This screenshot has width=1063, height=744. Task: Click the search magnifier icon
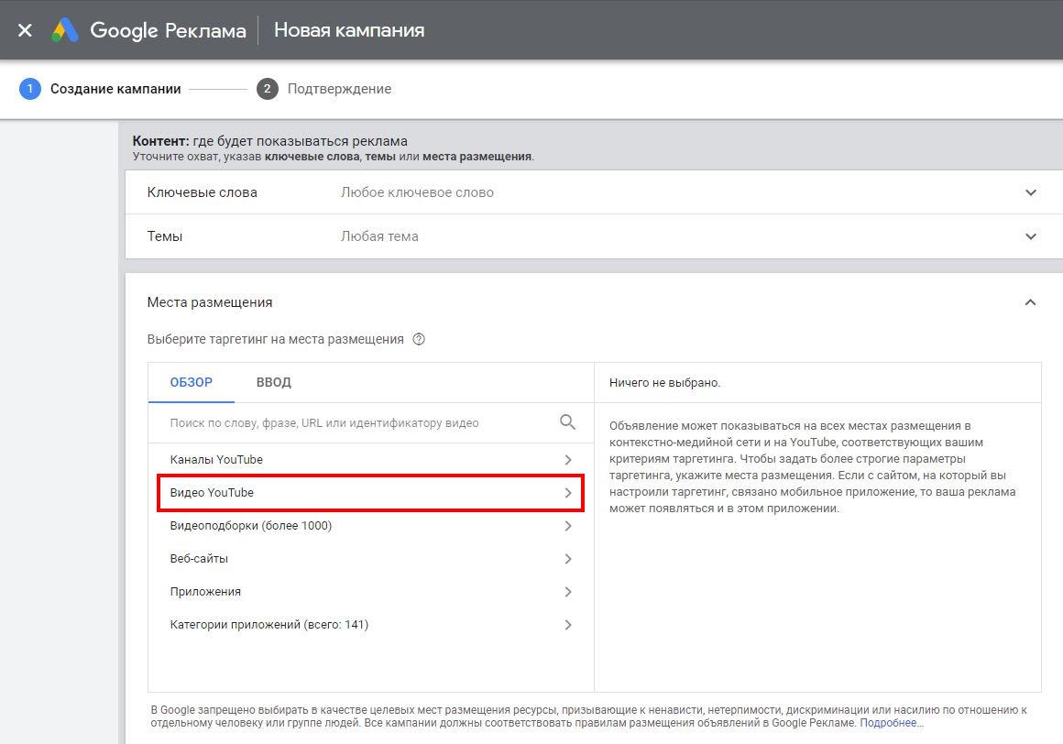[x=567, y=422]
